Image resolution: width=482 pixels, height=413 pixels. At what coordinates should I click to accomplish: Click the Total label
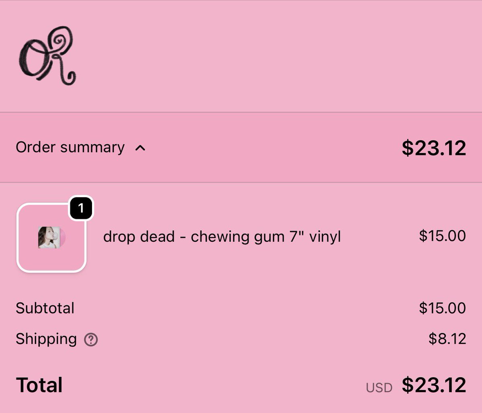[x=39, y=385]
